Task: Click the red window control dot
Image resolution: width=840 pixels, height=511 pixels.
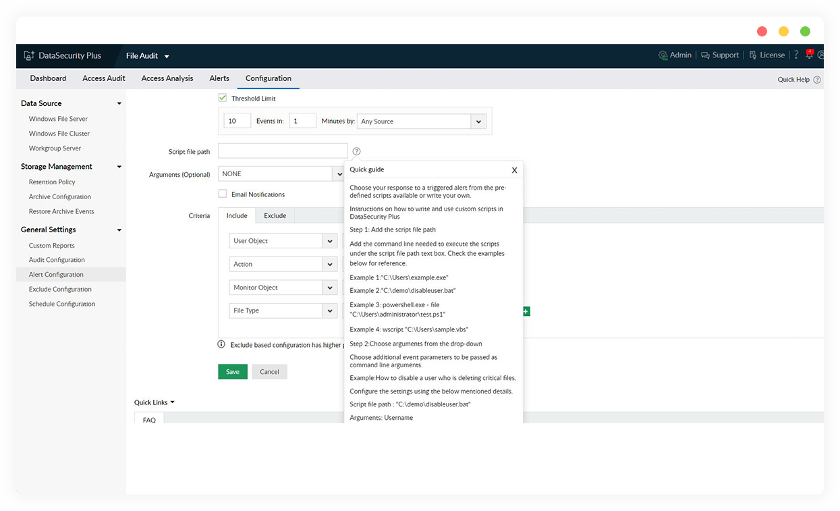Action: (762, 31)
